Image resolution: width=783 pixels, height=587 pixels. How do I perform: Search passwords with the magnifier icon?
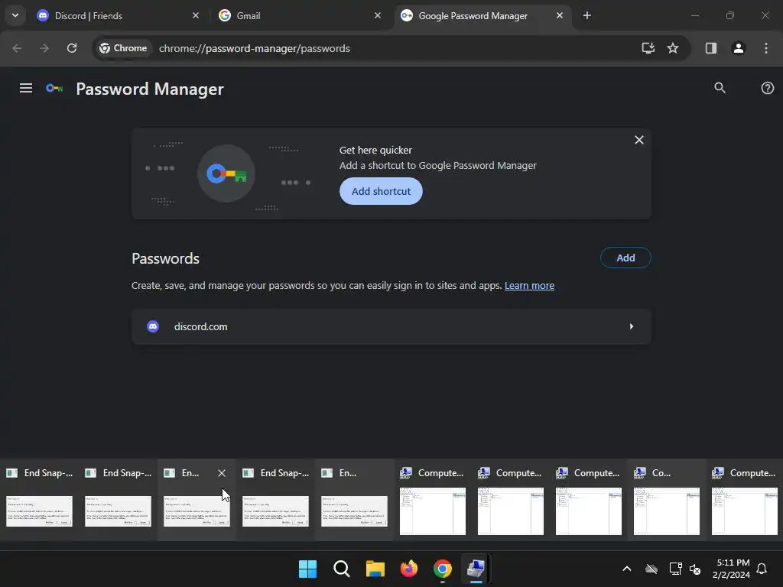coord(720,88)
